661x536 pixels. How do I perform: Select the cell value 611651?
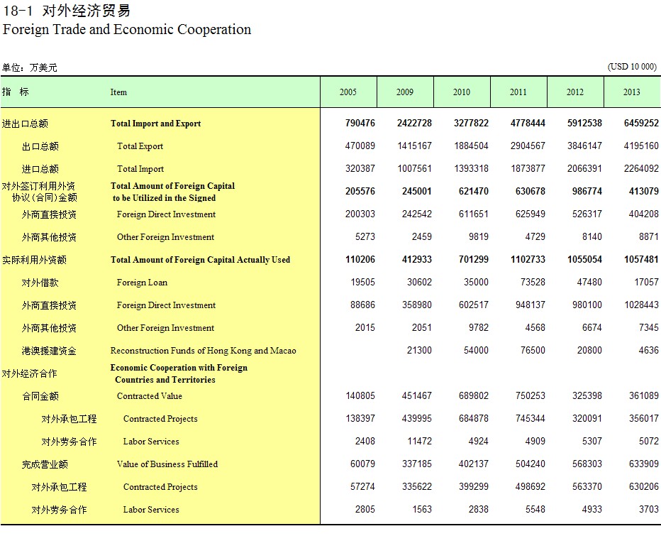pos(473,214)
